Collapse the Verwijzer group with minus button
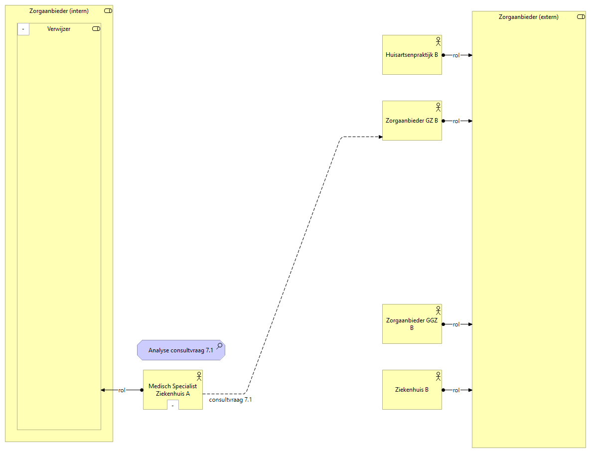The height and width of the screenshot is (453, 591). coord(23,29)
